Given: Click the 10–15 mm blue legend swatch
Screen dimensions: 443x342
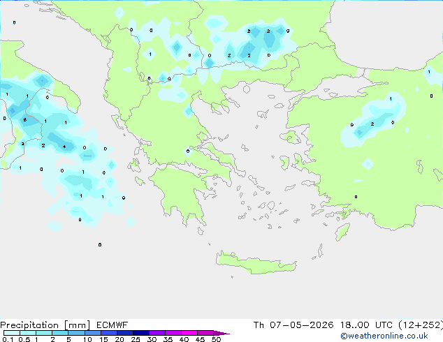Looking at the screenshot, I should pyautogui.click(x=92, y=333).
